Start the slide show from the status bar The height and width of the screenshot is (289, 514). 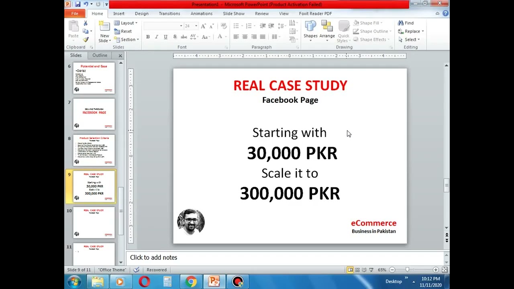371,270
